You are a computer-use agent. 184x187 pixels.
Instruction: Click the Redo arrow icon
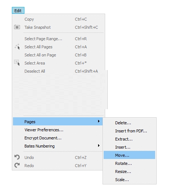pyautogui.click(x=17, y=165)
